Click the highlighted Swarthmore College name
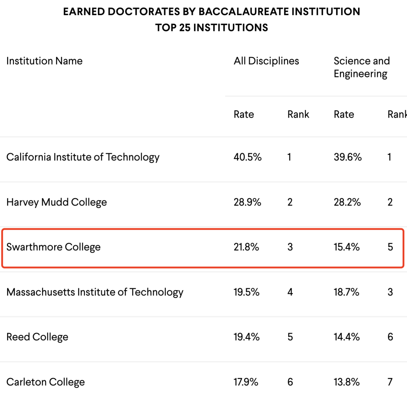 coord(54,247)
